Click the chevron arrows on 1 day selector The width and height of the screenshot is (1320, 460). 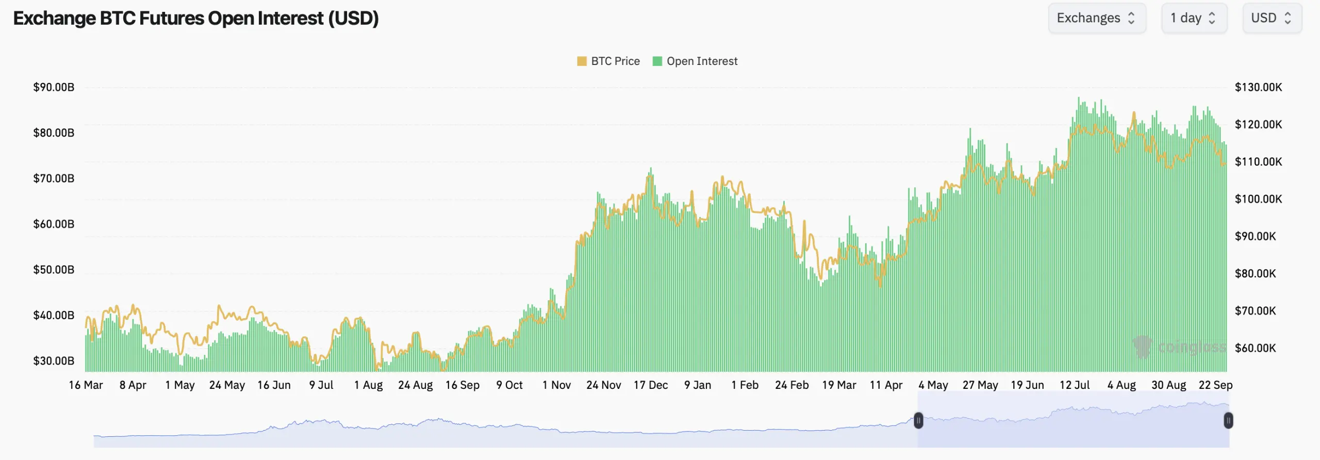pos(1212,18)
